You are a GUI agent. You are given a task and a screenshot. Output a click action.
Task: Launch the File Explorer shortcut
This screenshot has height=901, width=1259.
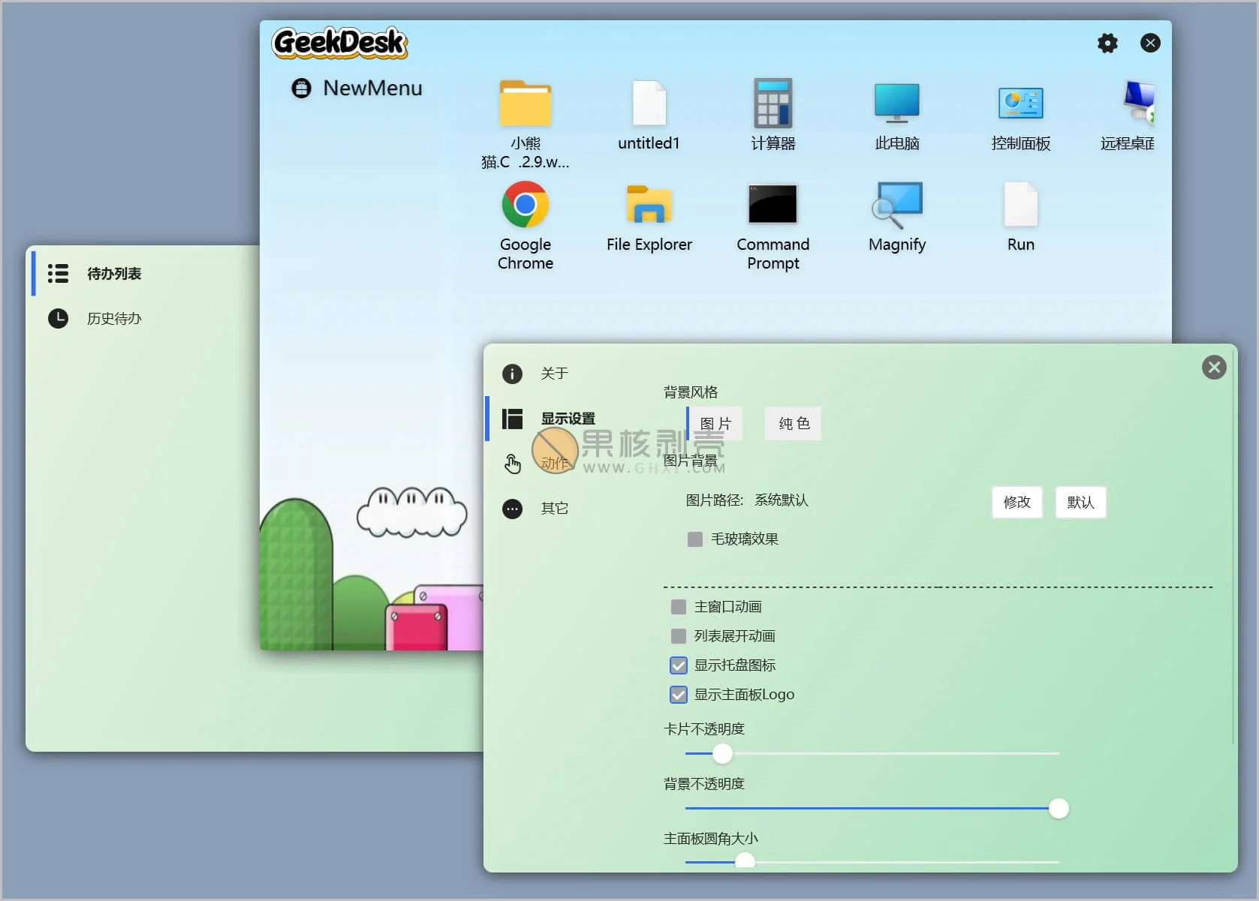point(649,205)
